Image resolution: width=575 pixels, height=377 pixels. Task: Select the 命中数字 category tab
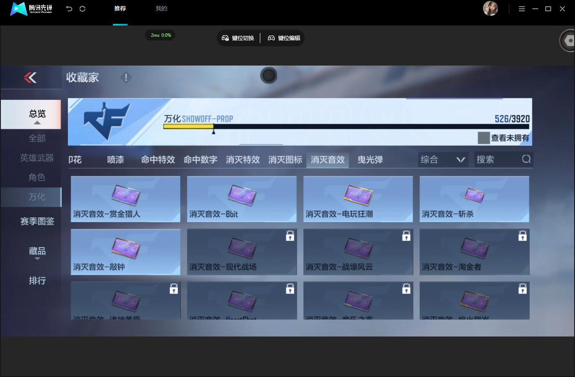[200, 159]
